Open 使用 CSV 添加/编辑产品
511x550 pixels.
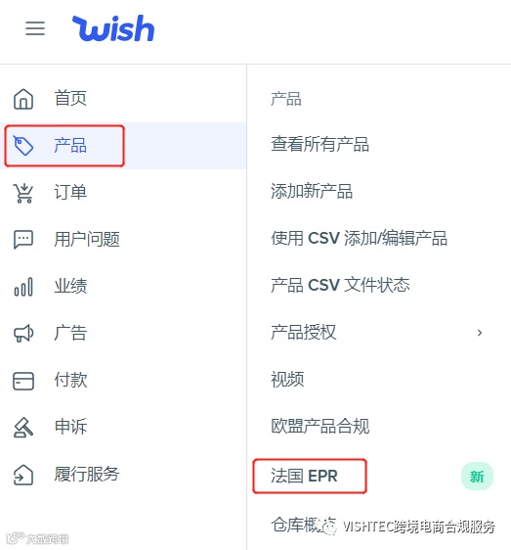point(359,238)
